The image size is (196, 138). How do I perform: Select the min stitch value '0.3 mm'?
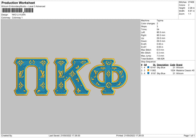click(x=160, y=53)
